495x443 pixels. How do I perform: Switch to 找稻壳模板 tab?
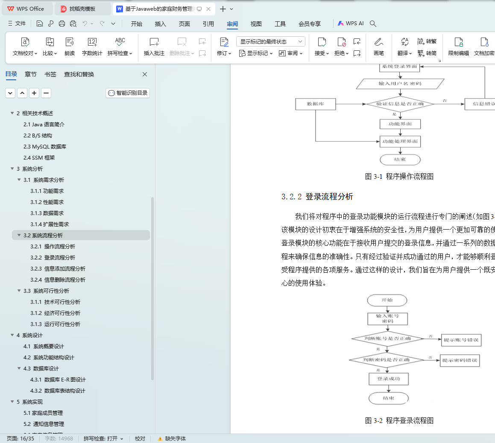82,9
